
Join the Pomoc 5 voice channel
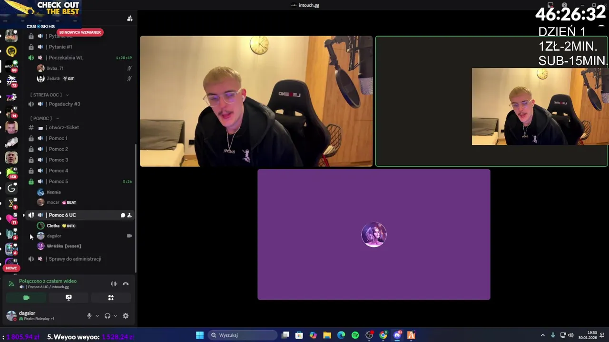[x=80, y=181]
